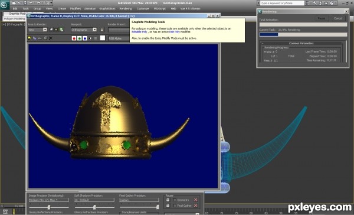Open the 3ds Max application button menu
This screenshot has height=215, width=354.
click(5, 5)
